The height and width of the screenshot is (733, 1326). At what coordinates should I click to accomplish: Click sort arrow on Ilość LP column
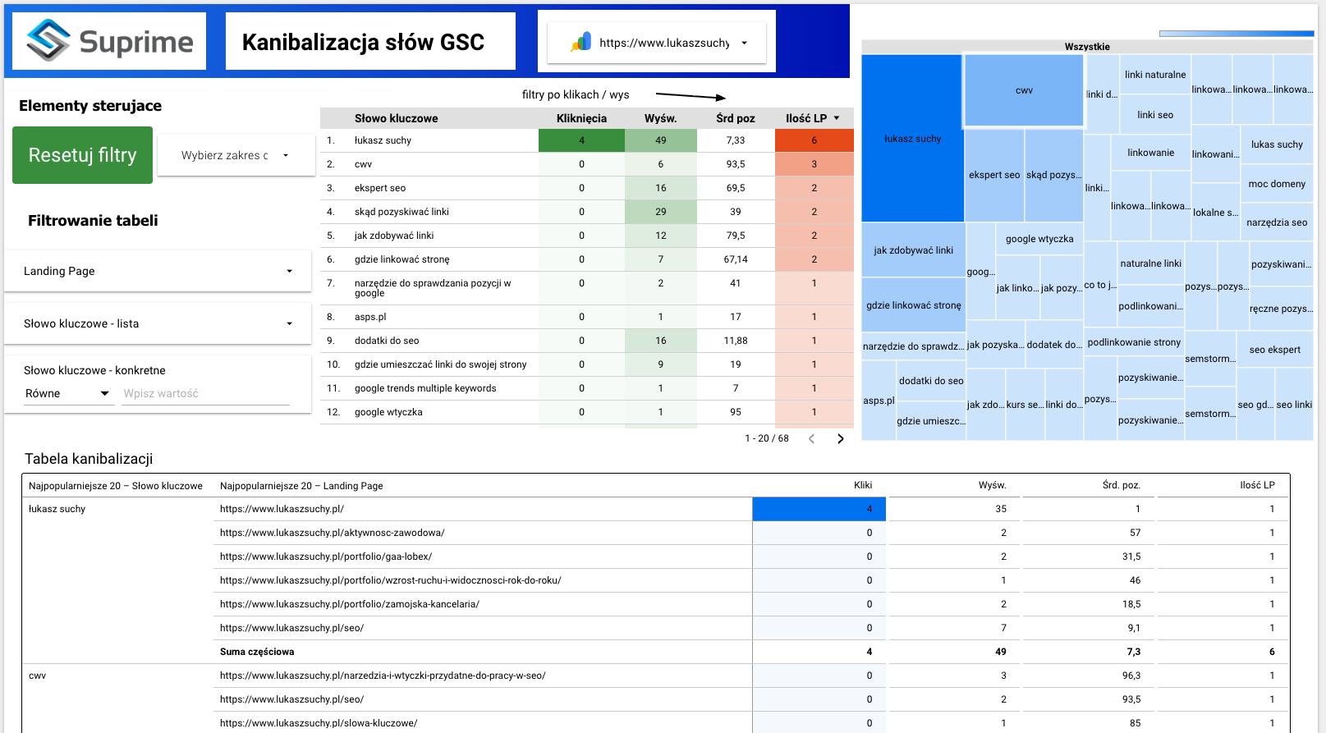click(837, 118)
